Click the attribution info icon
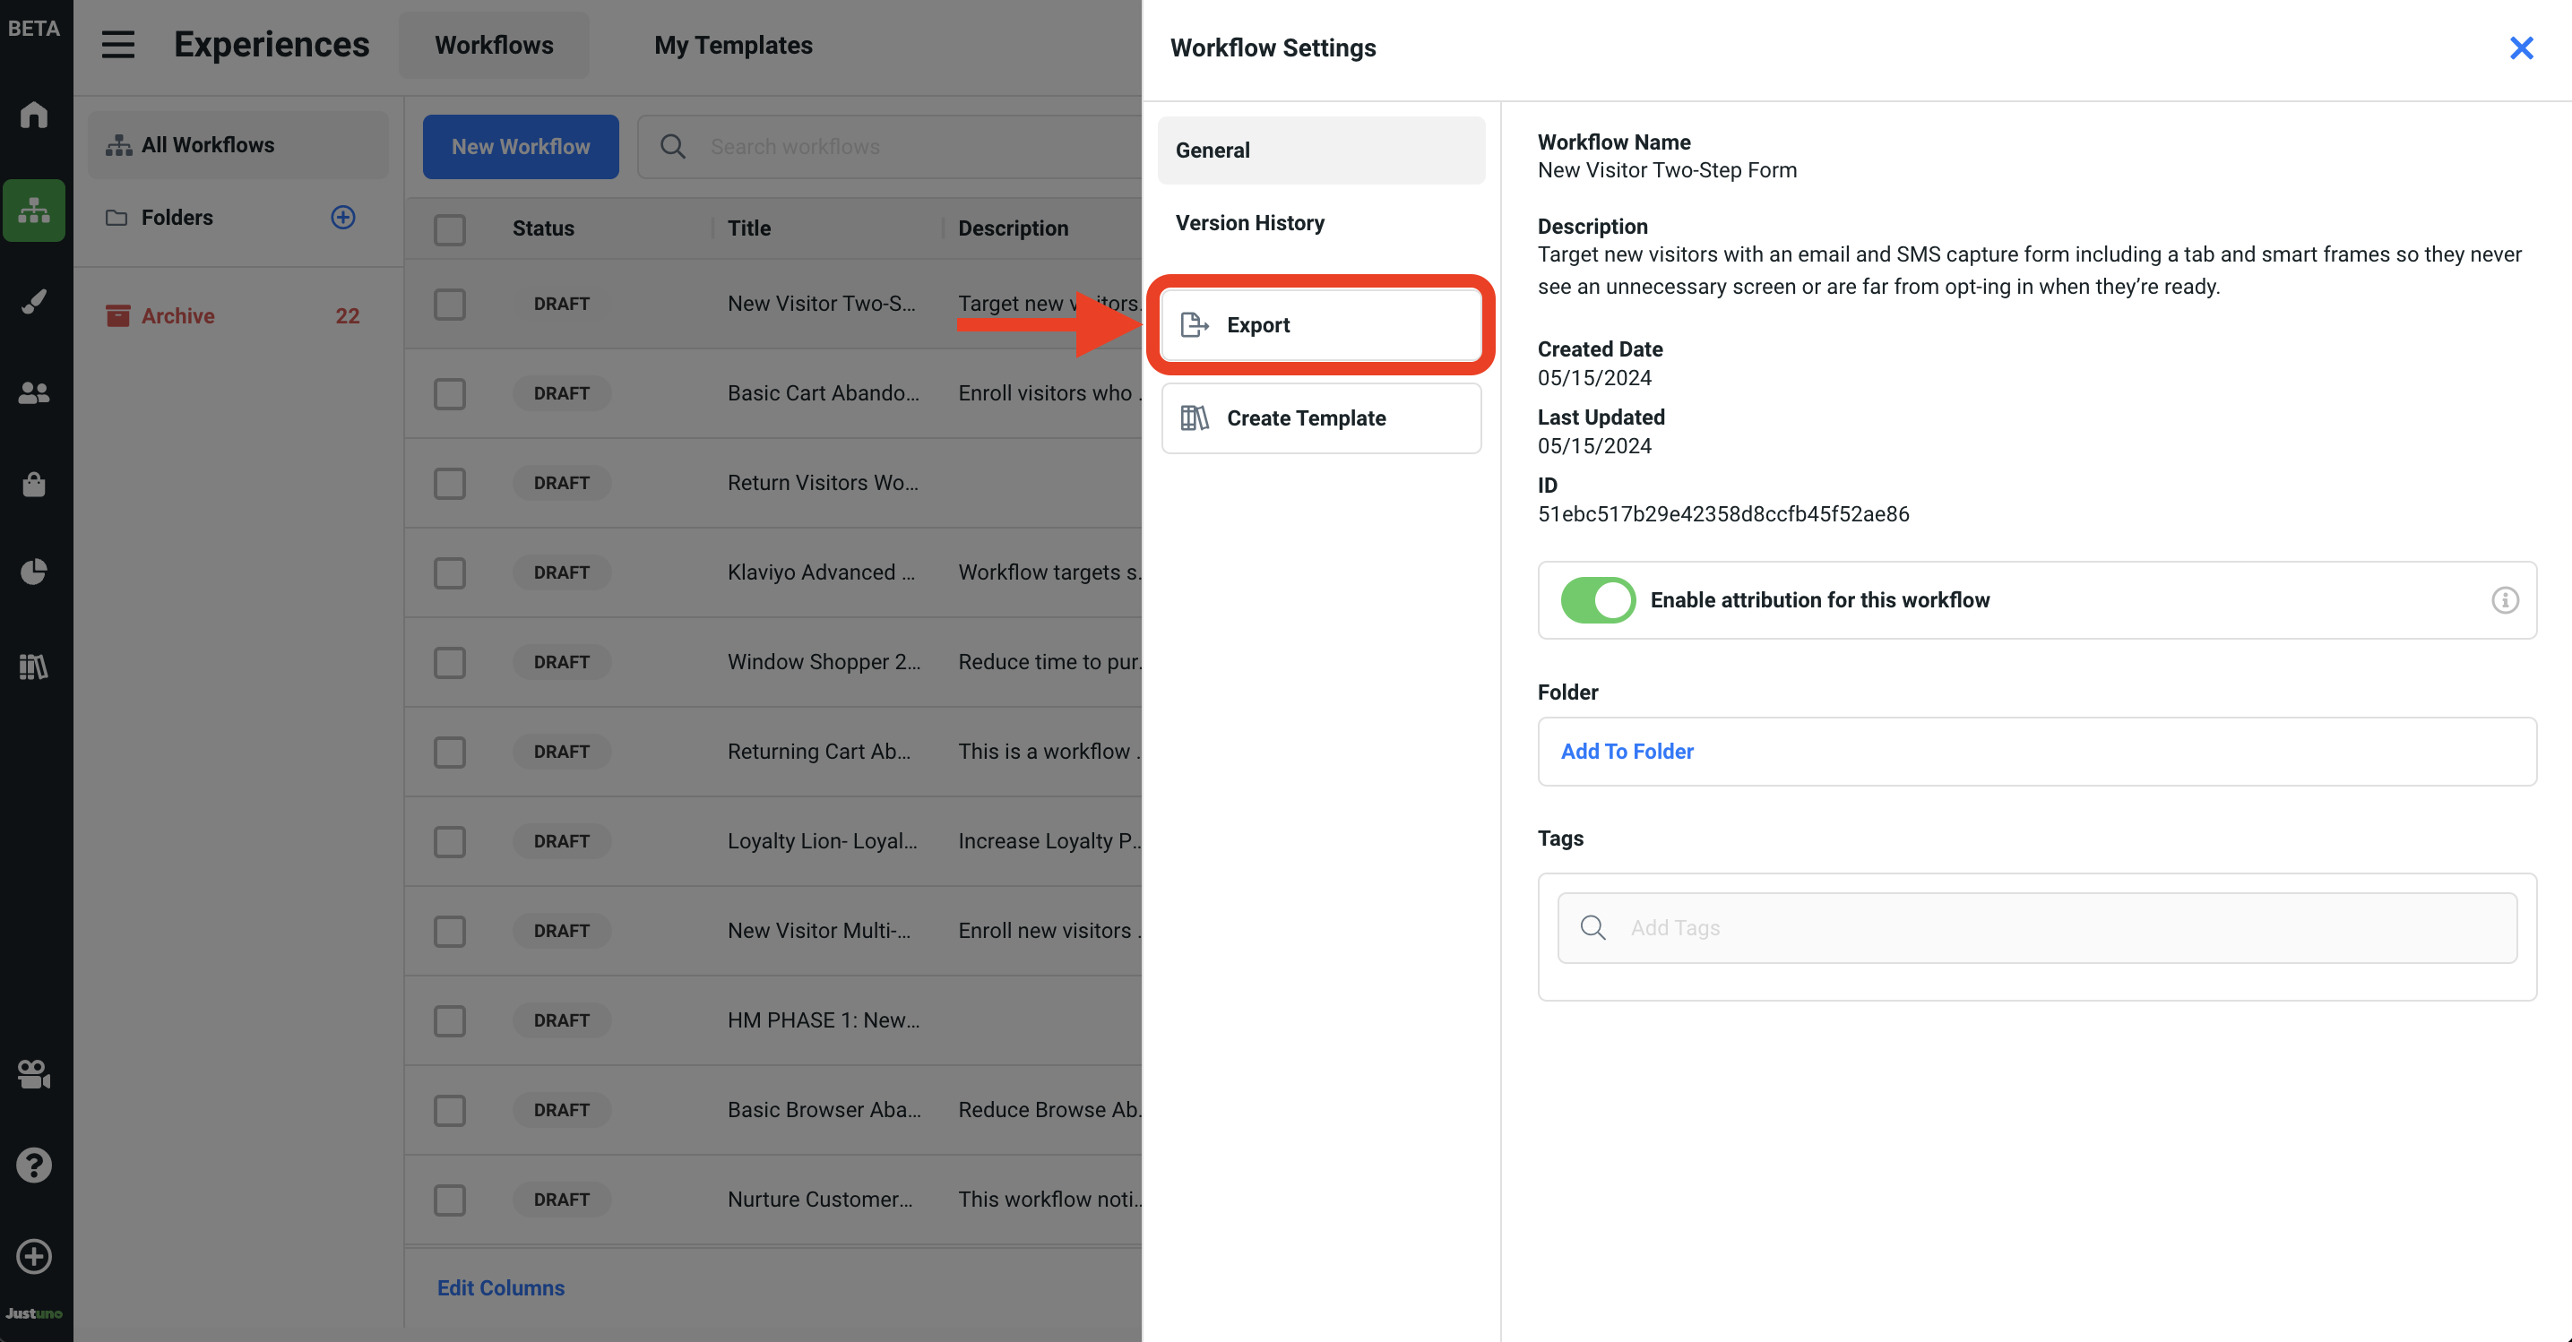The height and width of the screenshot is (1342, 2572). [x=2504, y=599]
